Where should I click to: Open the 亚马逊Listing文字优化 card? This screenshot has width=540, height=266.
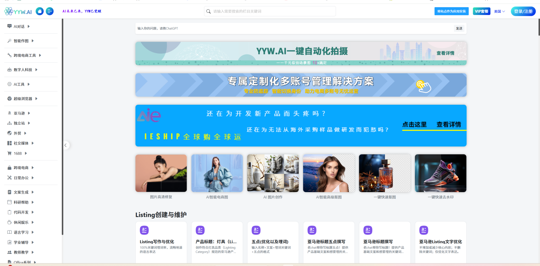point(441,242)
